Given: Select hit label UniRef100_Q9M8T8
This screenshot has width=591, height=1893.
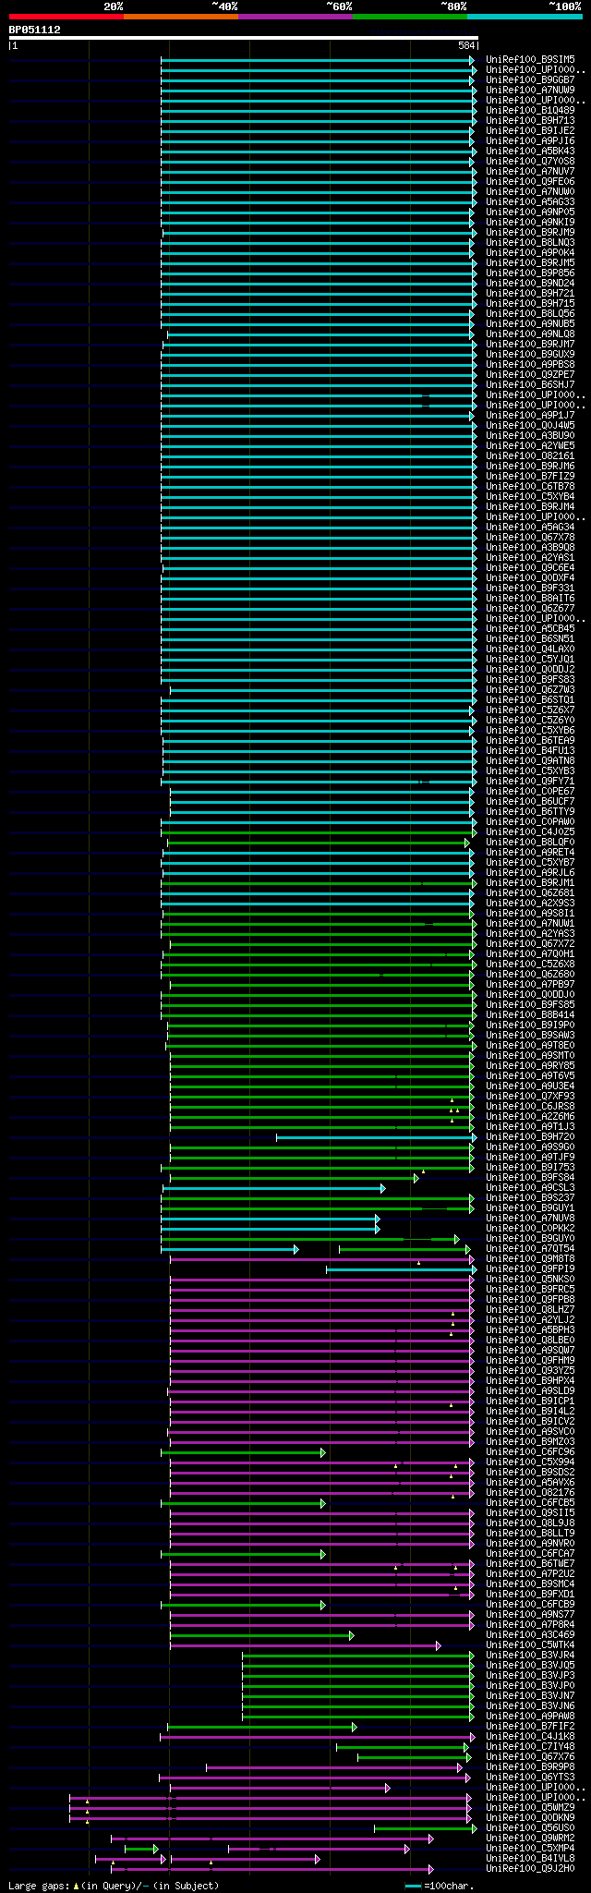Looking at the screenshot, I should (x=530, y=1259).
